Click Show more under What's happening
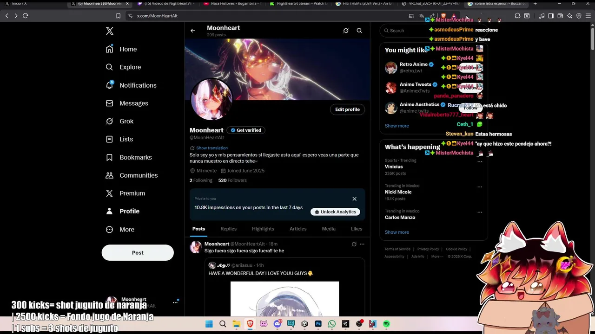This screenshot has height=334, width=595. [x=397, y=232]
